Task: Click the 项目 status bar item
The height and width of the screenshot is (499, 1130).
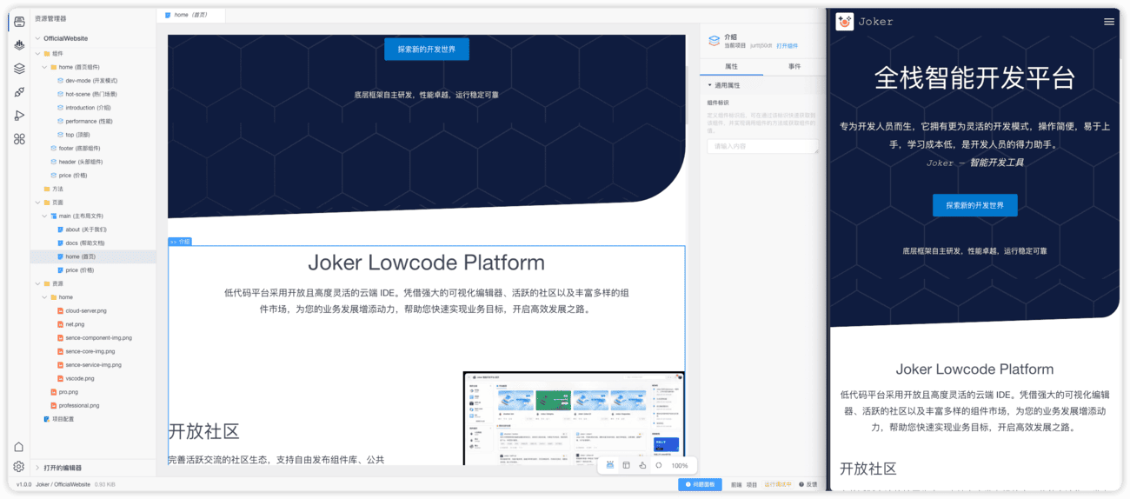Action: (752, 484)
